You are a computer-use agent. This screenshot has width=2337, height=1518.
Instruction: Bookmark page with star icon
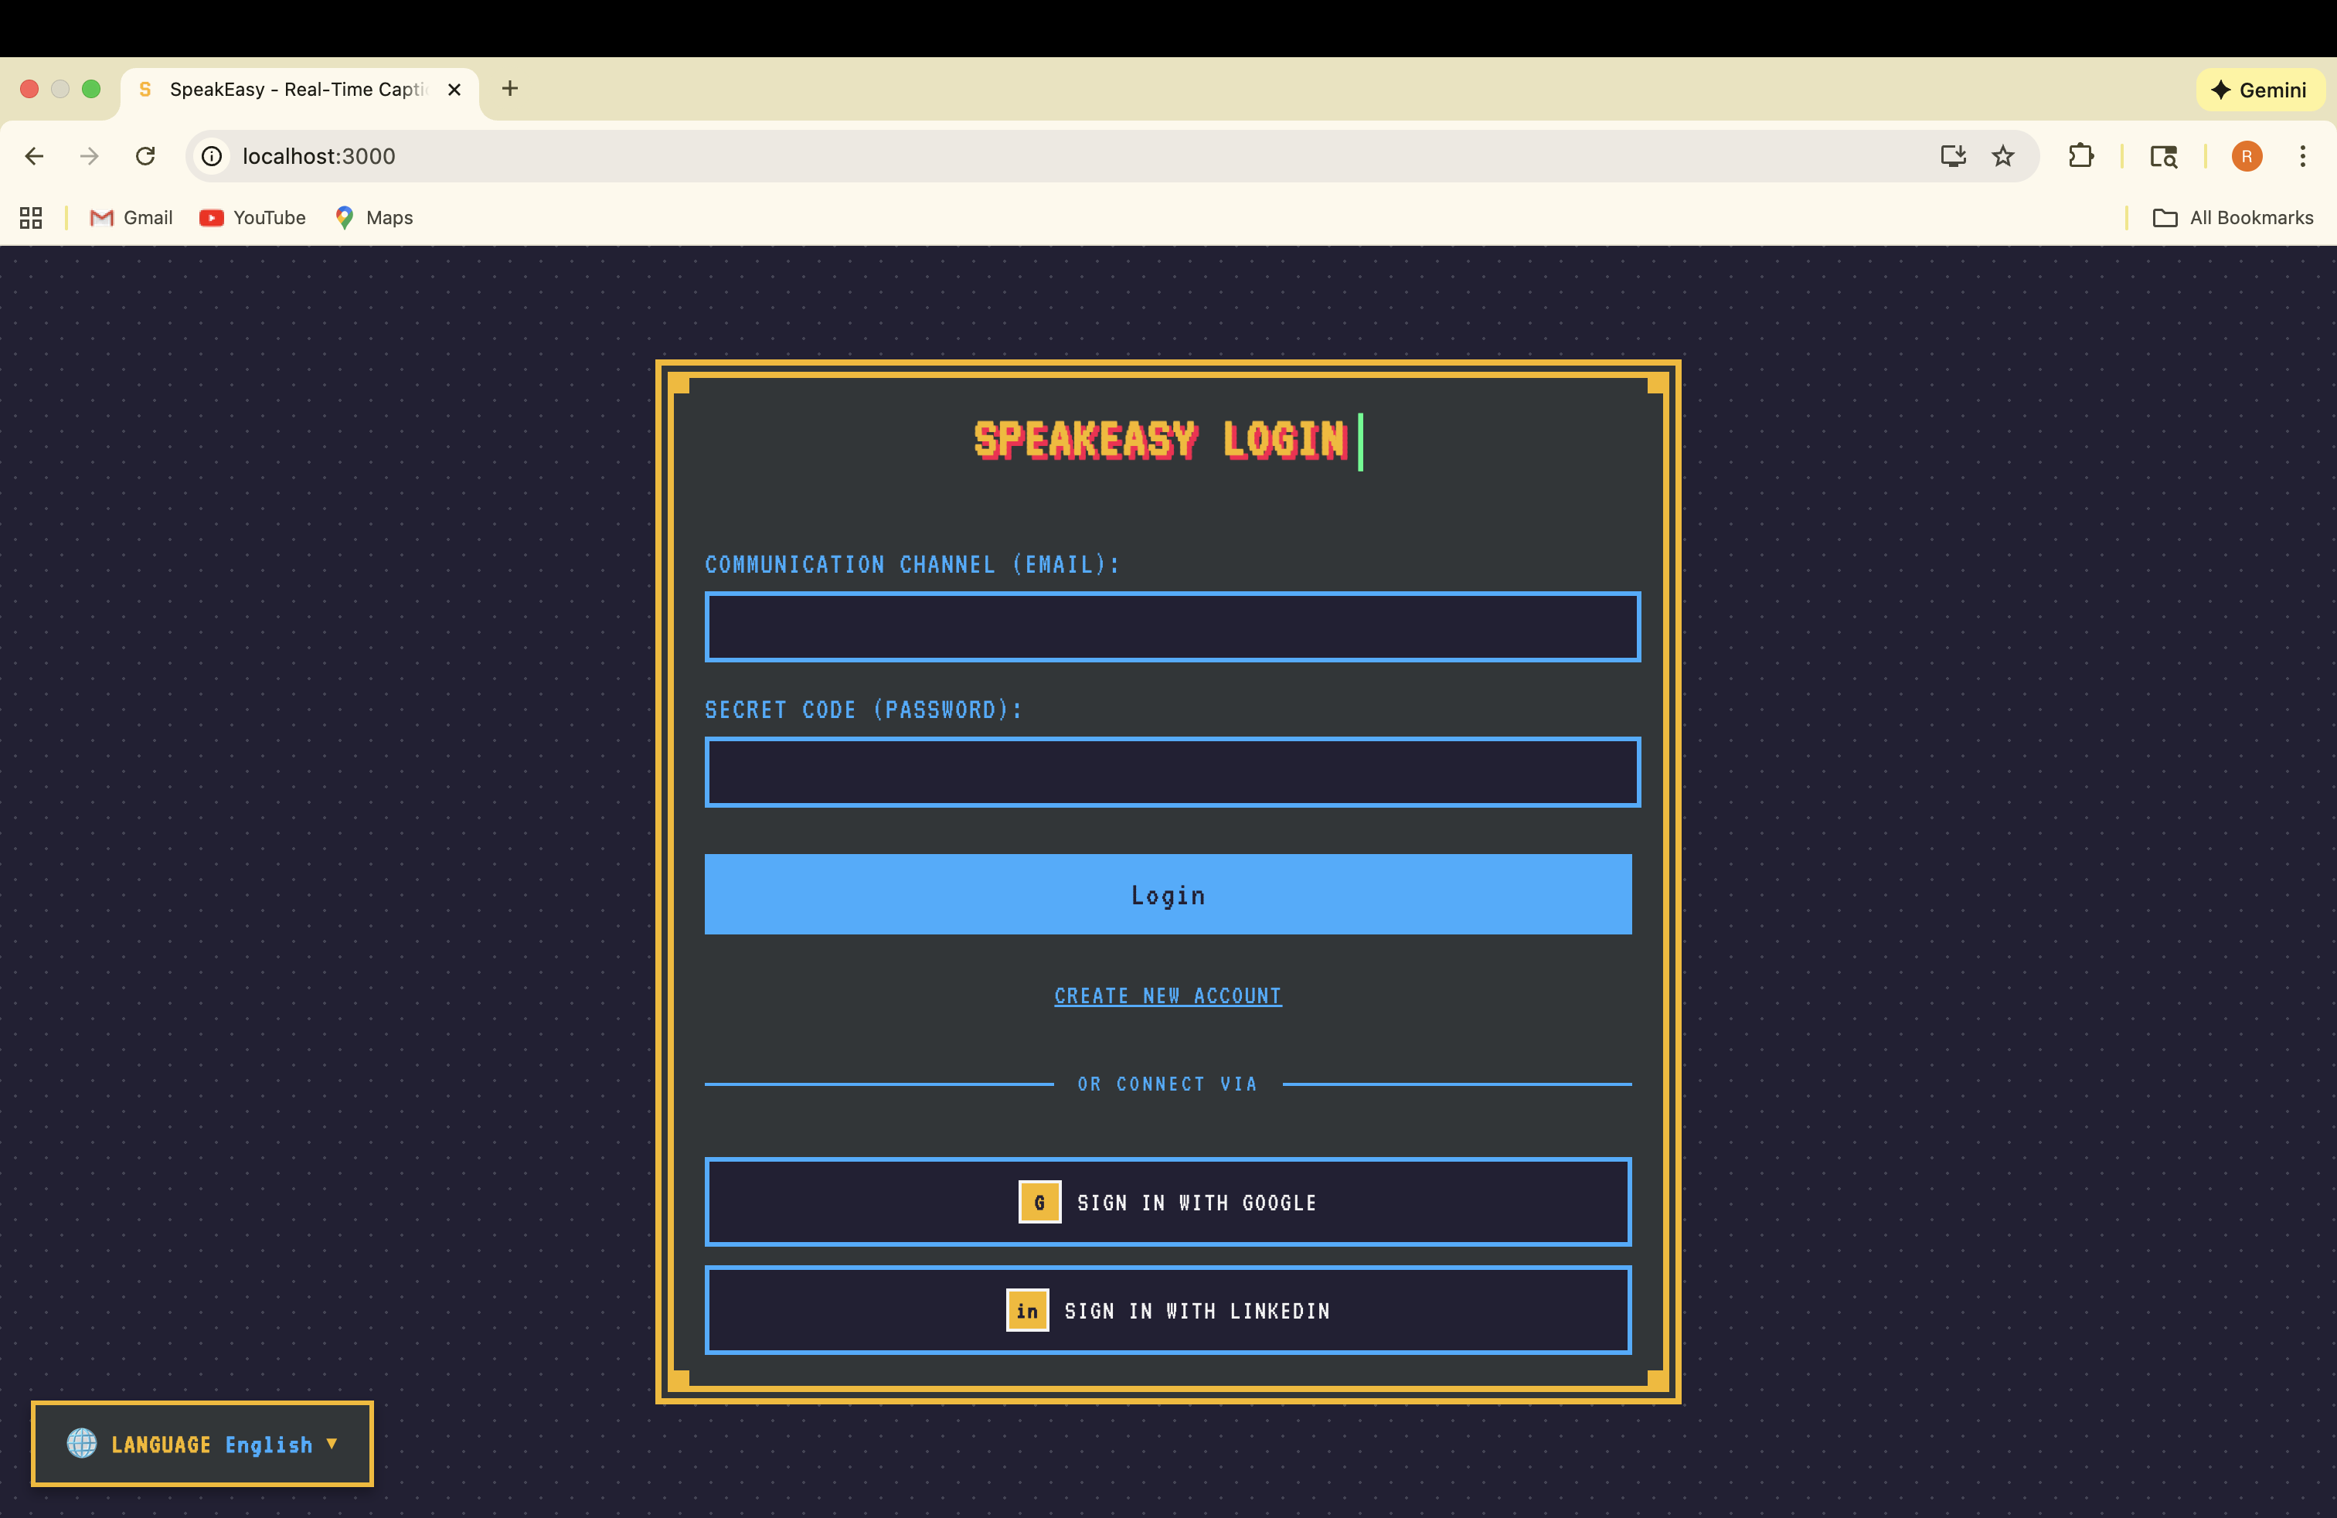point(2003,156)
